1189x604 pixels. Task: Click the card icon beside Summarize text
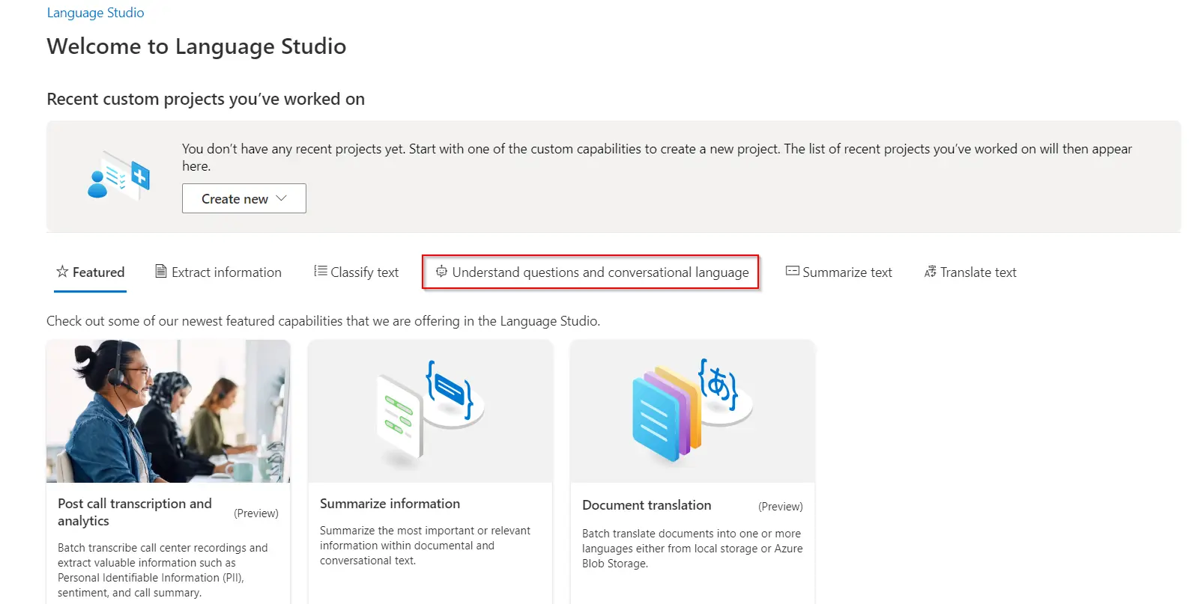pos(792,271)
